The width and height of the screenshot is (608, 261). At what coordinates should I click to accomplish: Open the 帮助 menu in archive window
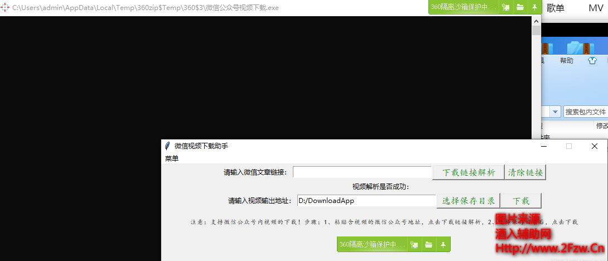click(567, 60)
